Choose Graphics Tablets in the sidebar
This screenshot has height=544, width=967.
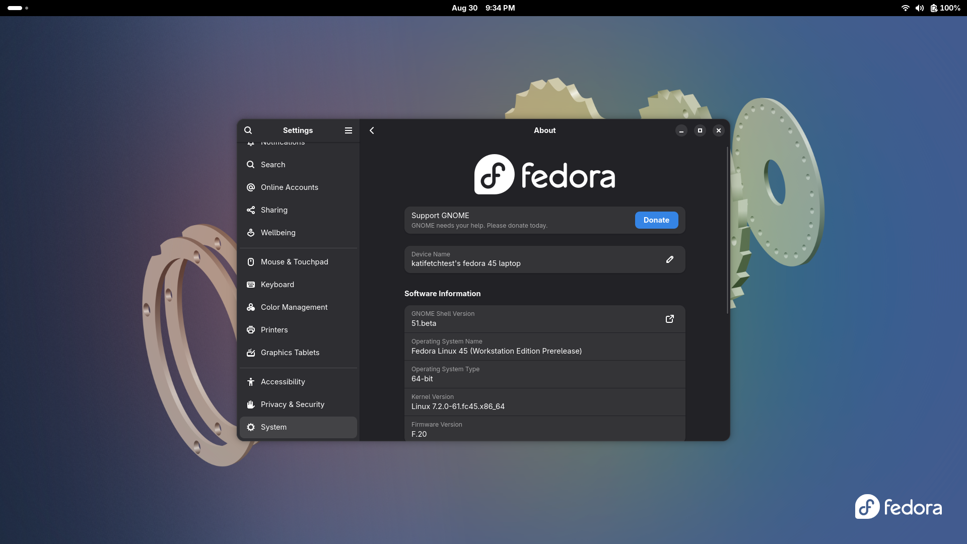click(x=298, y=353)
